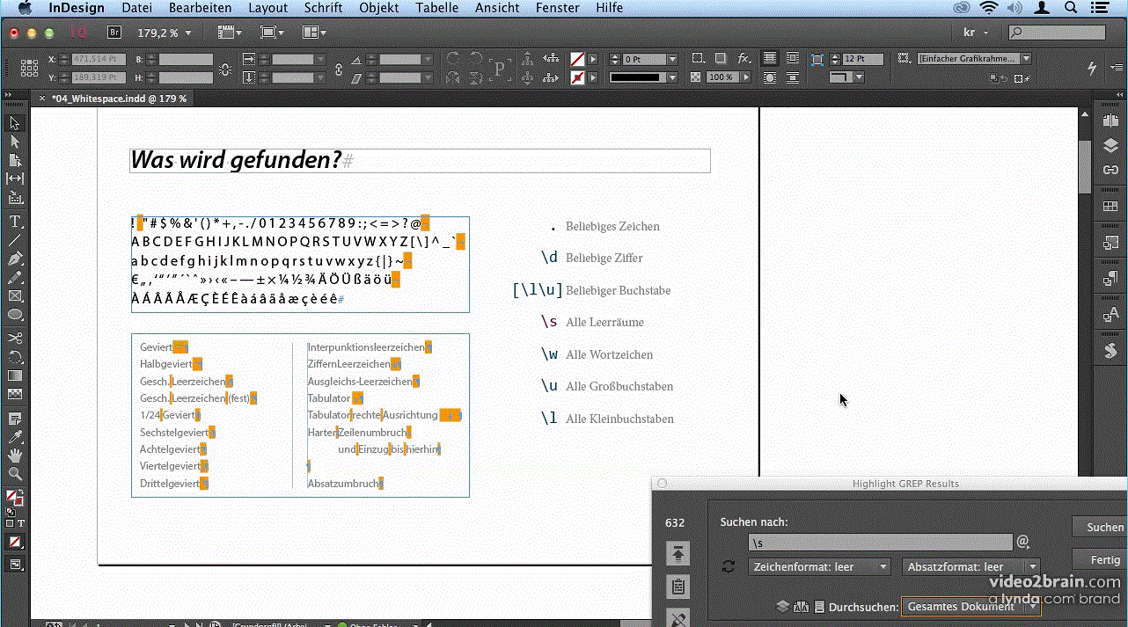The image size is (1128, 627).
Task: Toggle the crossed-out brush button in GREP panel
Action: click(x=678, y=617)
